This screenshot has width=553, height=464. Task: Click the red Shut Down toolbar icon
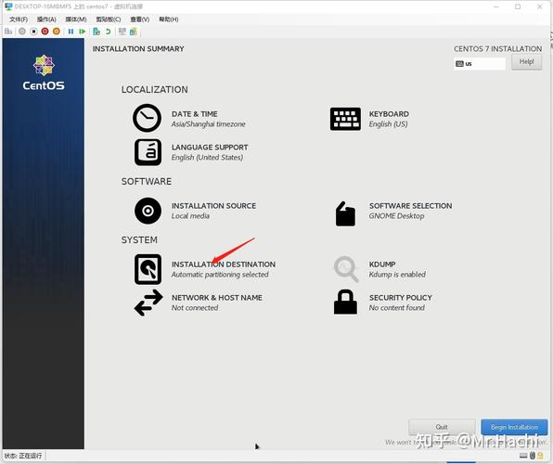pyautogui.click(x=45, y=32)
